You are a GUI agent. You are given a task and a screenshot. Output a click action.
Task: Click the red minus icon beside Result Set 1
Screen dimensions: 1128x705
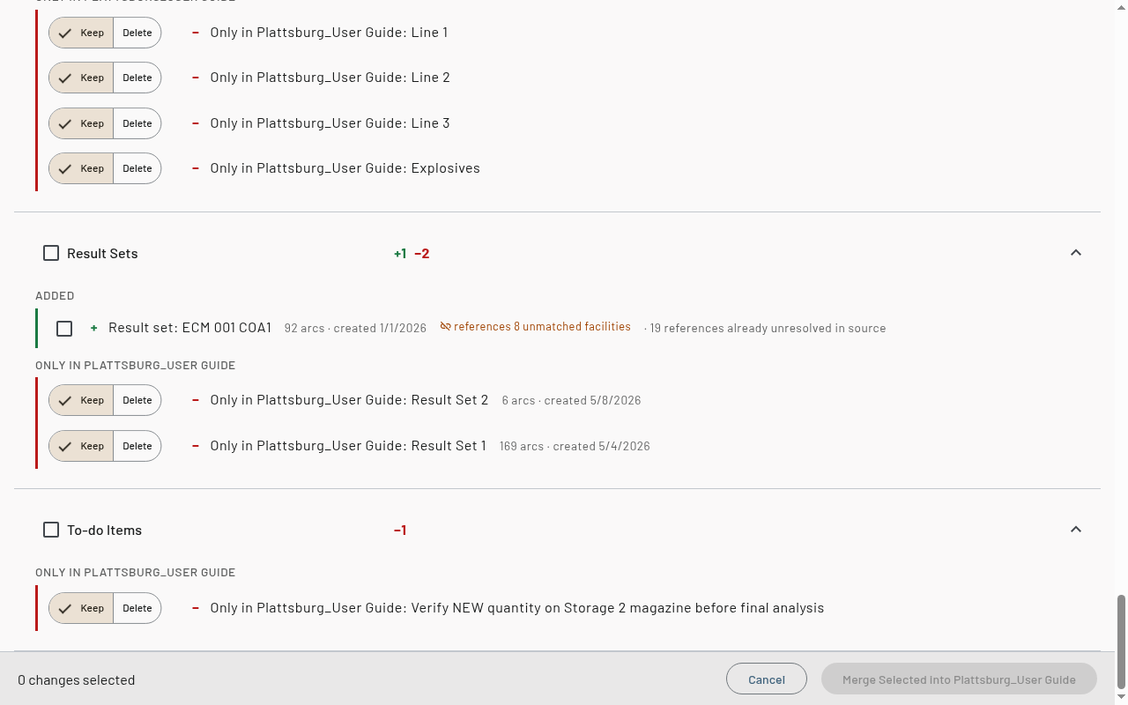click(x=196, y=446)
